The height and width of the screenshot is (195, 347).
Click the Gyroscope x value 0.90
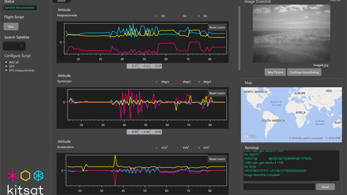pos(132,132)
